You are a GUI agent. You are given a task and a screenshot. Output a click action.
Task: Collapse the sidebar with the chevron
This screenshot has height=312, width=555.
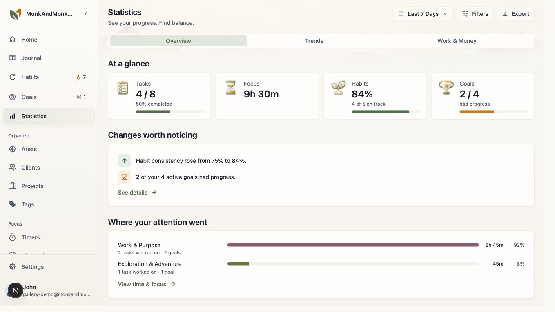tap(86, 14)
